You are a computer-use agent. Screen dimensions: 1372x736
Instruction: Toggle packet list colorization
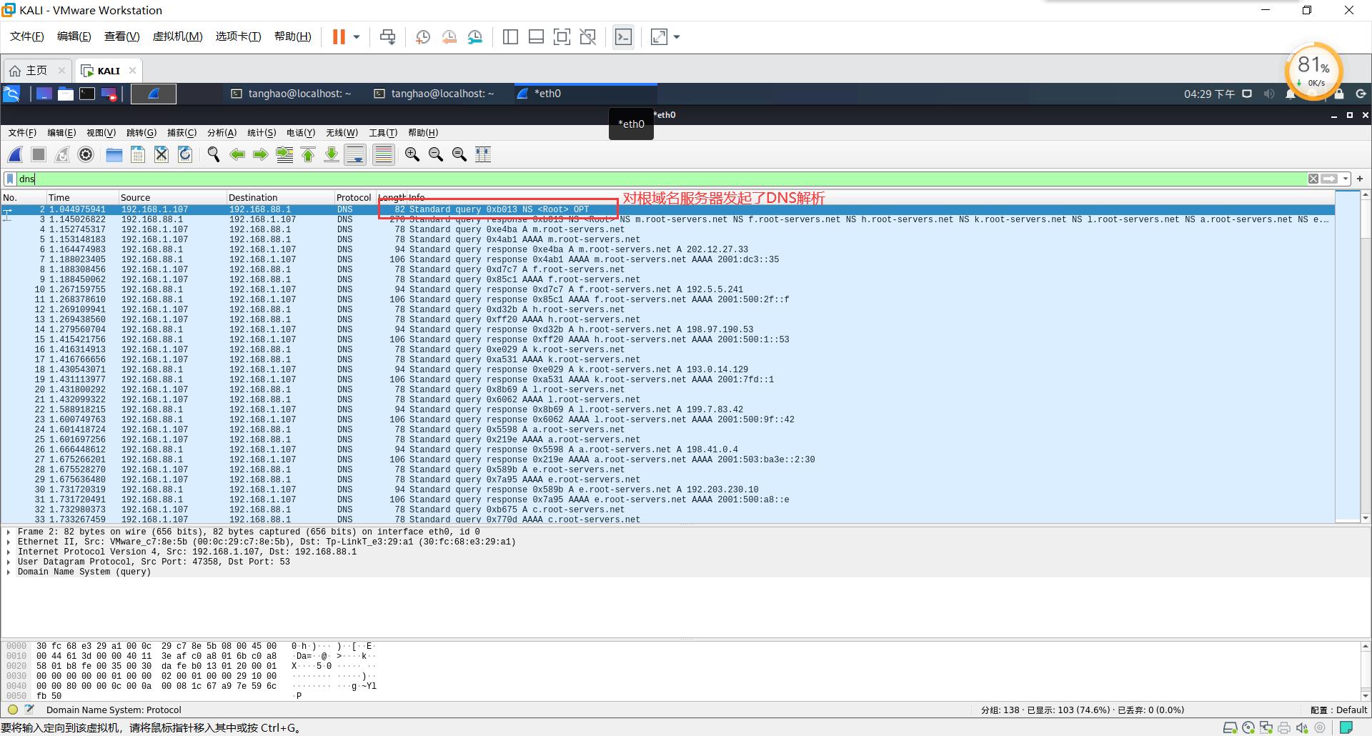click(384, 154)
